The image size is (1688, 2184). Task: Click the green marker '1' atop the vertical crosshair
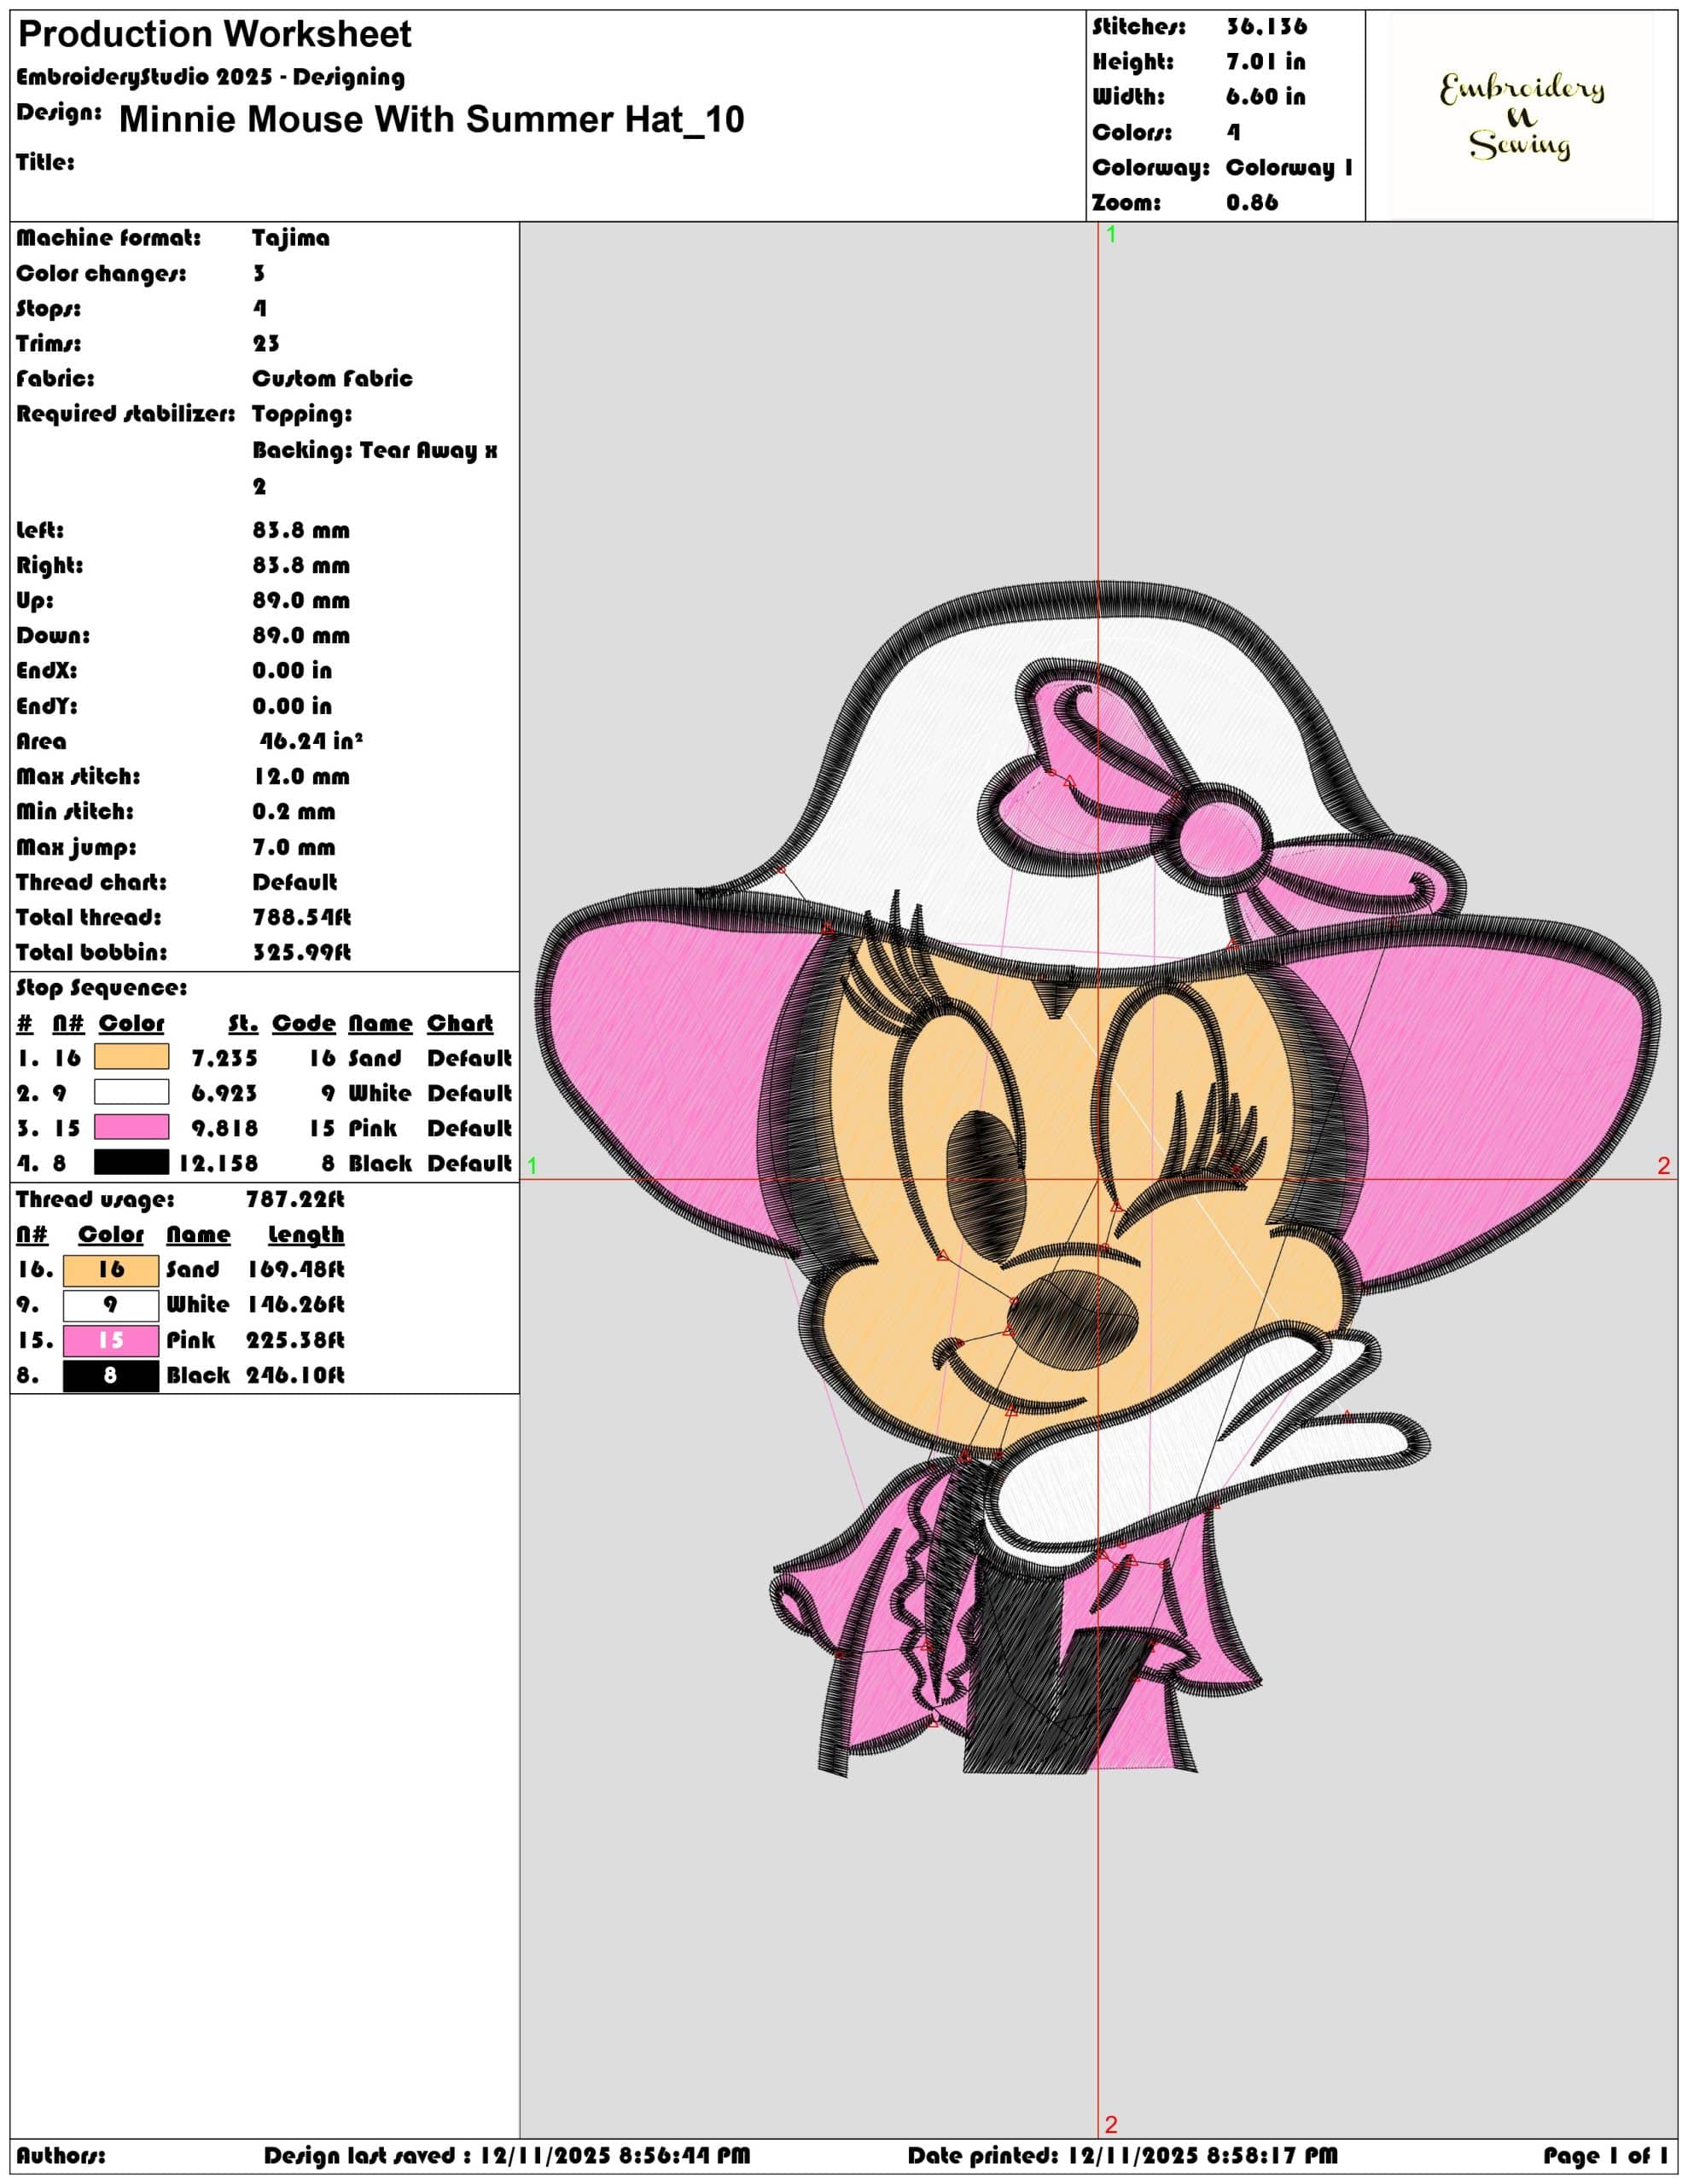pyautogui.click(x=1110, y=235)
